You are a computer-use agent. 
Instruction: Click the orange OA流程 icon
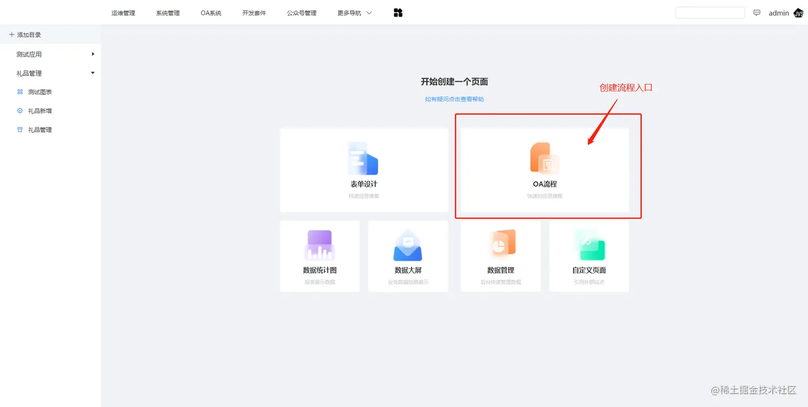click(x=545, y=158)
